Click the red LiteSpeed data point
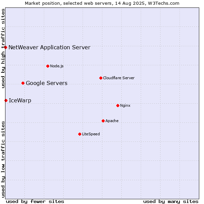The image size is (204, 204). 80,134
